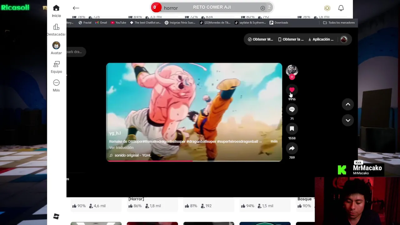
Task: Open the Robux hexagon icon
Action: [327, 8]
